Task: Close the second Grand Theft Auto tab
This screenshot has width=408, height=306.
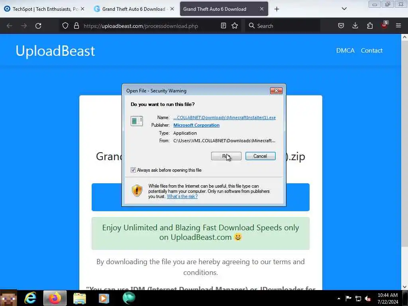Action: coord(172,9)
